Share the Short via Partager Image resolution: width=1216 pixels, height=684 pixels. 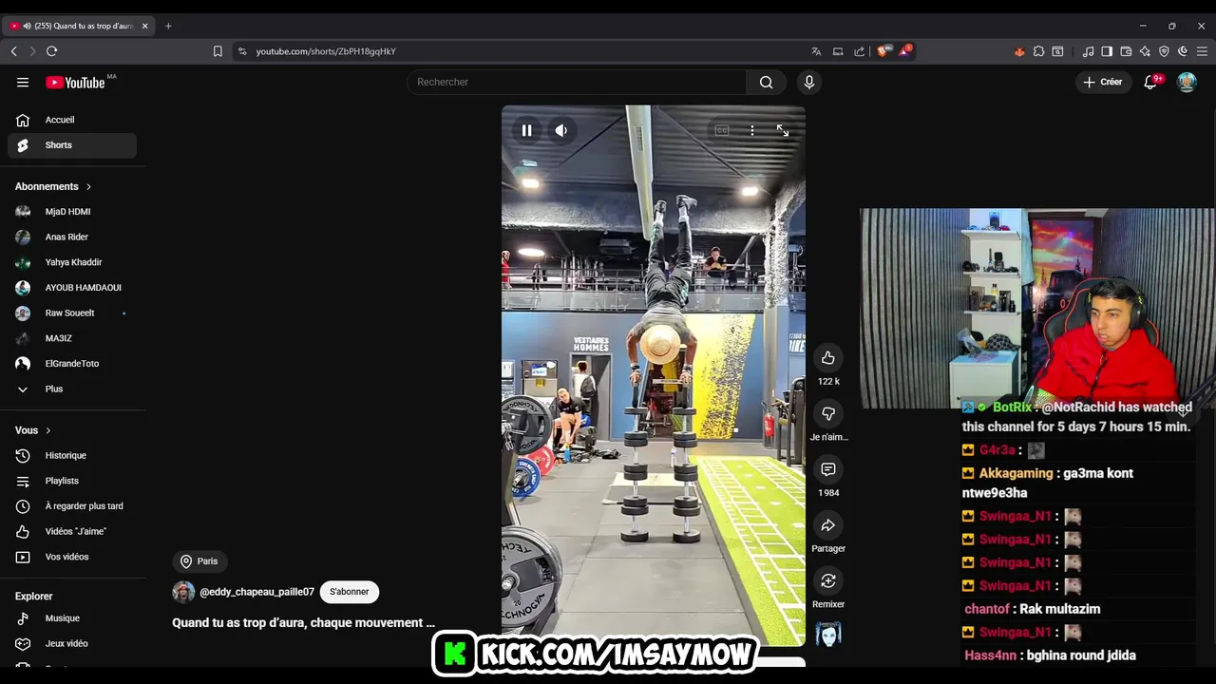click(x=828, y=525)
